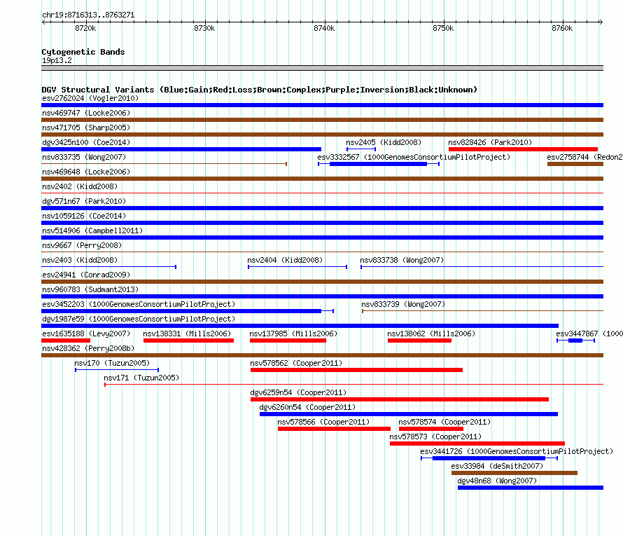This screenshot has width=623, height=536.
Task: Click the nsv833739 (Wong2007) label
Action: point(403,304)
